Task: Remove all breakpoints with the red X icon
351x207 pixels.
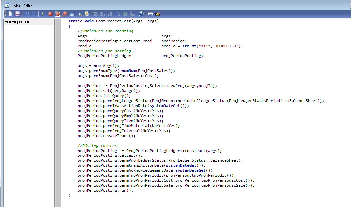Action: pos(65,14)
